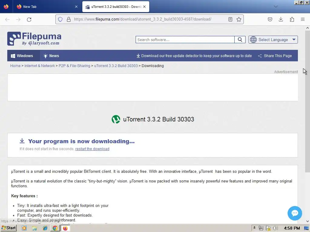Click restart the download link
The width and height of the screenshot is (310, 232).
pos(92,149)
